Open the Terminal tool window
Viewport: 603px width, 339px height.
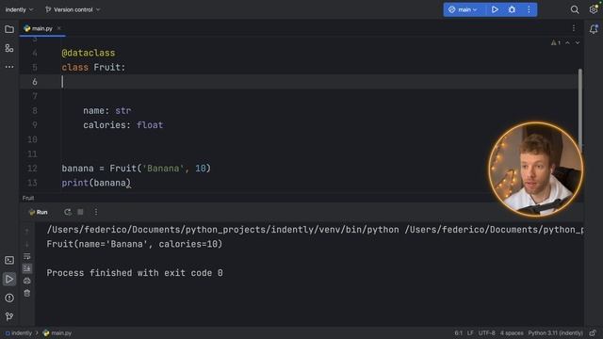point(9,260)
